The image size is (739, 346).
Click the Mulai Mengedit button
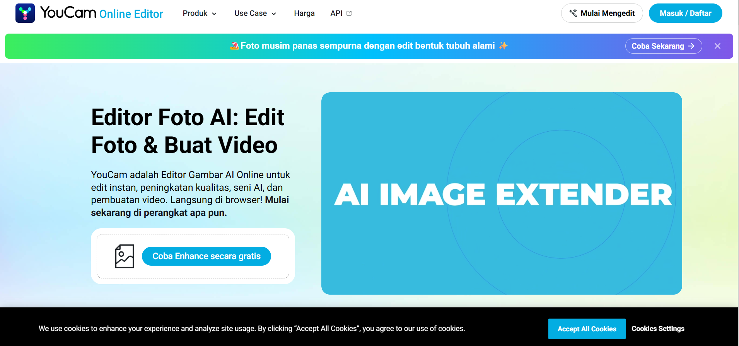[602, 13]
